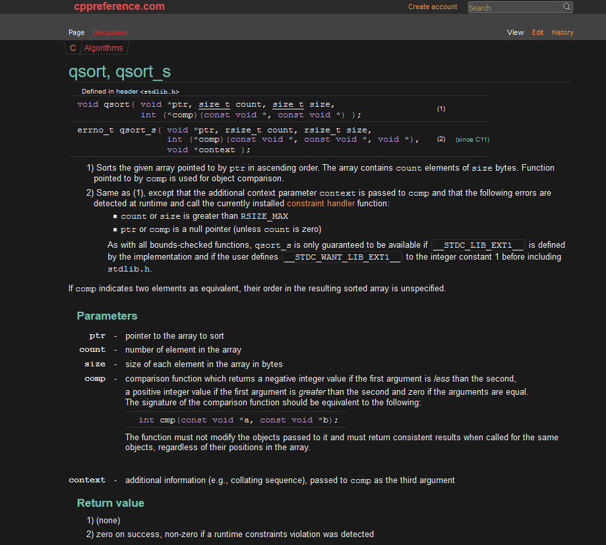Click the search magnifier icon

click(567, 7)
